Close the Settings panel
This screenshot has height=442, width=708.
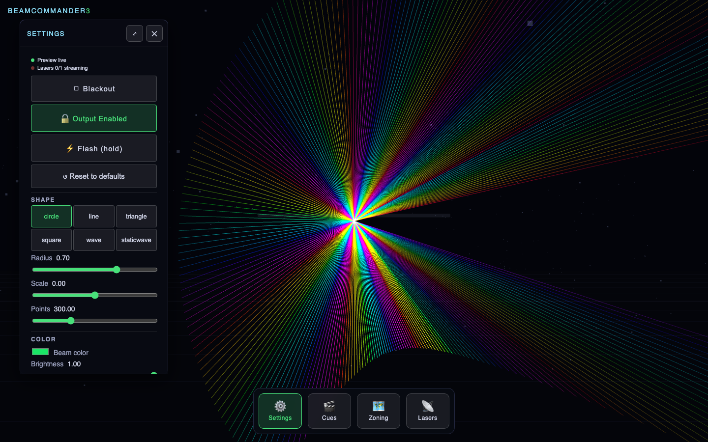point(154,33)
